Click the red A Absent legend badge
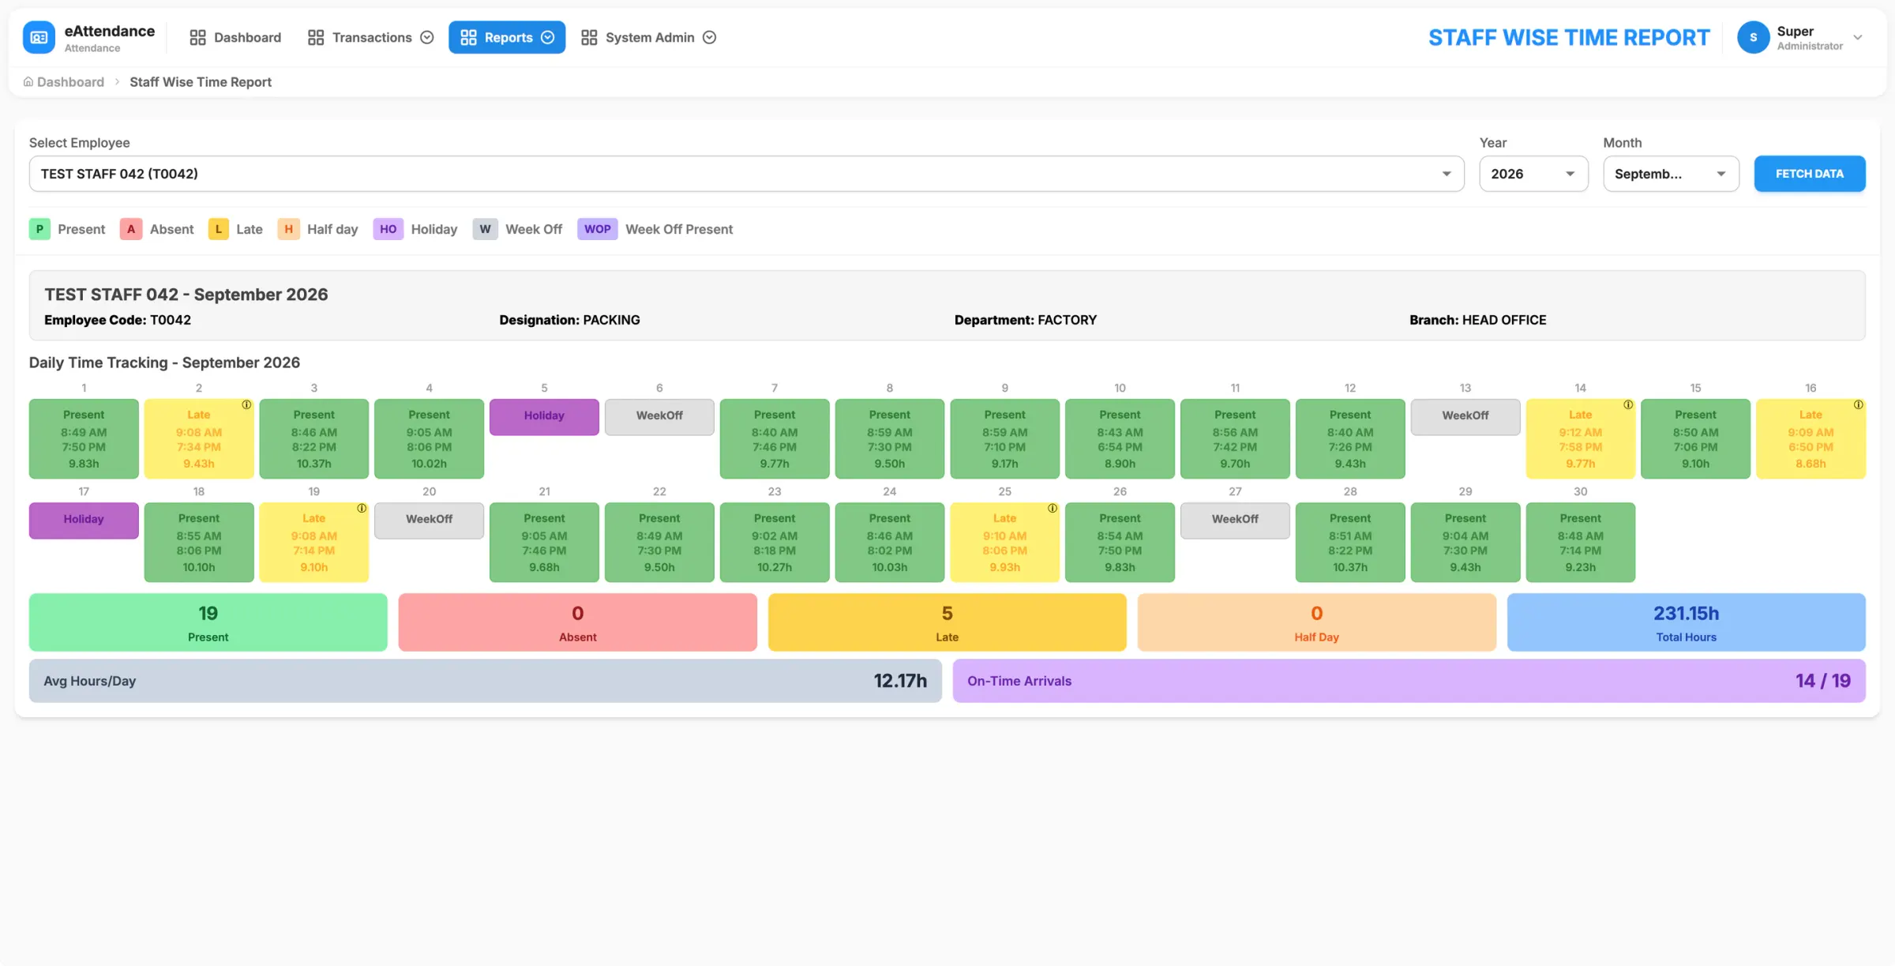Image resolution: width=1895 pixels, height=966 pixels. (x=131, y=229)
